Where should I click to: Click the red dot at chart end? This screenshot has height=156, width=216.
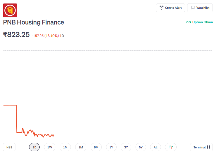pos(53,136)
